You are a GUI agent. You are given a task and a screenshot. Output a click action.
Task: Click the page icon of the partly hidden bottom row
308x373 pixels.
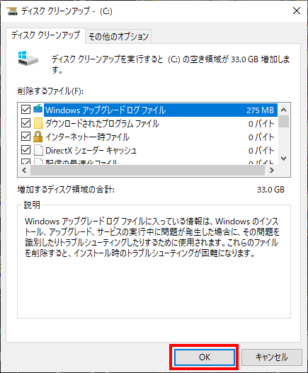coord(38,161)
